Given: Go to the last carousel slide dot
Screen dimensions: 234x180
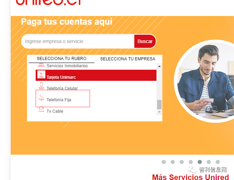Looking at the screenshot, I should tap(218, 162).
